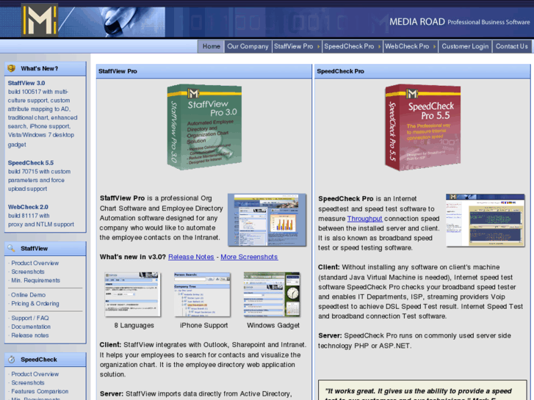Click the MEDIA ROAD header title
This screenshot has width=534, height=400.
[x=417, y=22]
